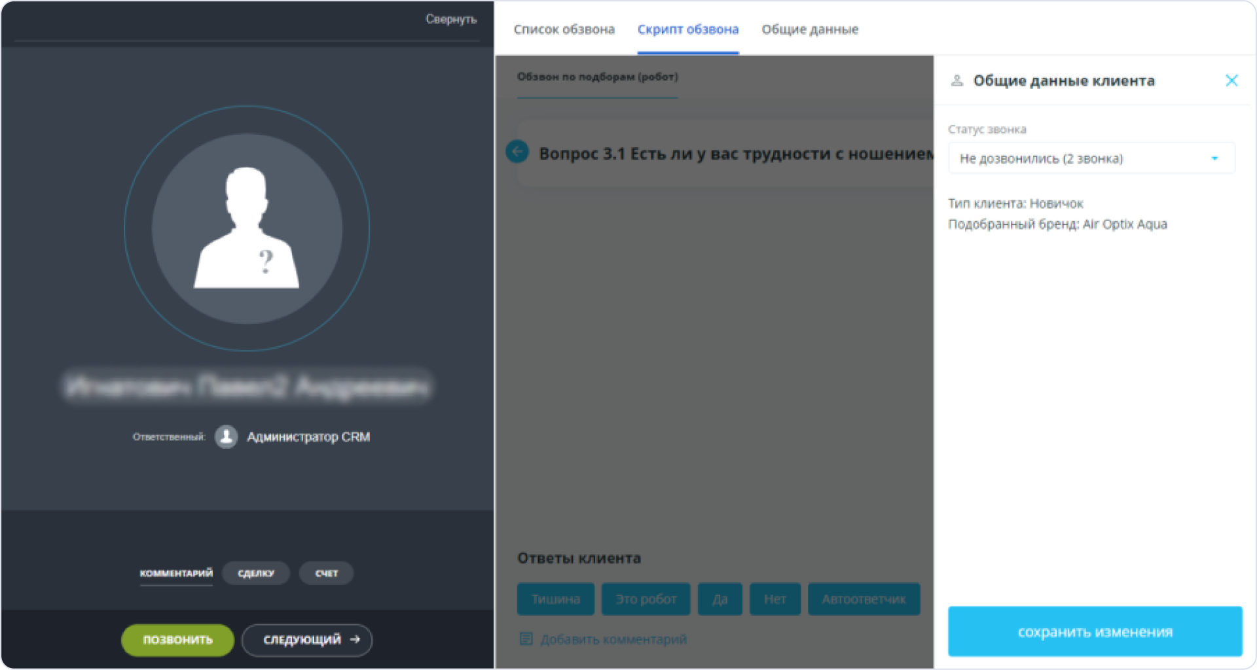
Task: Click the unknown client avatar silhouette
Action: coord(247,228)
